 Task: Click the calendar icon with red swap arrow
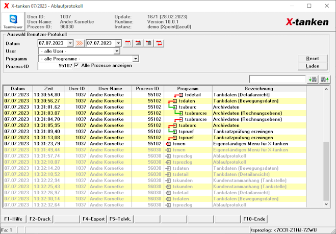[159, 43]
